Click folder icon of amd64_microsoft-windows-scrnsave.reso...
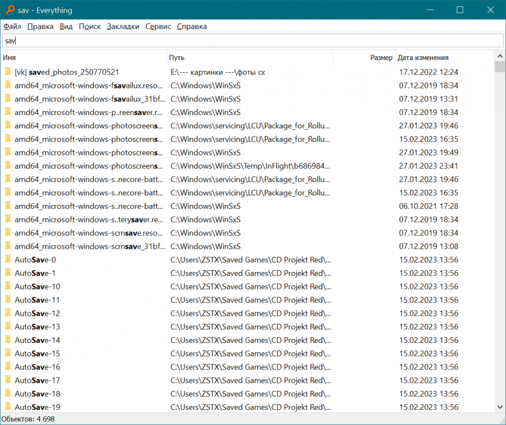 coord(8,233)
